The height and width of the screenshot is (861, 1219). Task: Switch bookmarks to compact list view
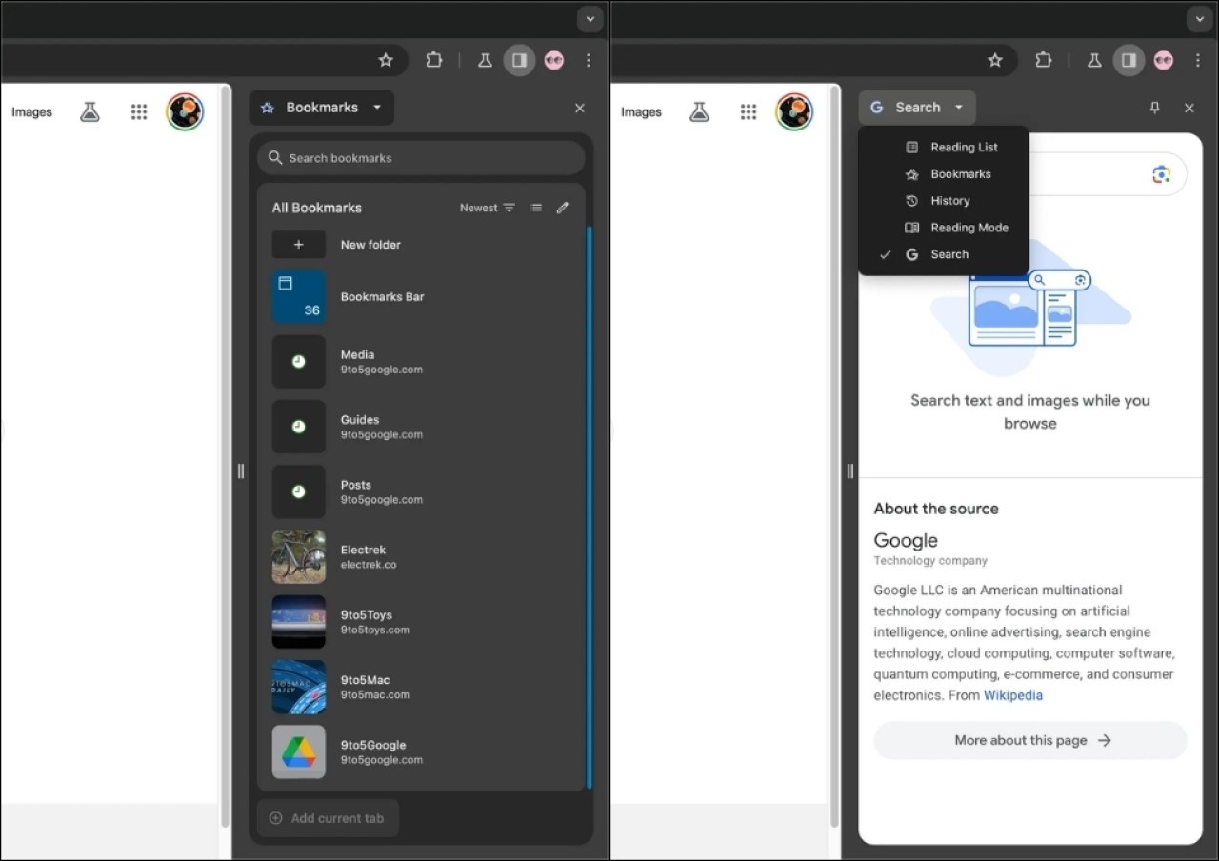[536, 208]
